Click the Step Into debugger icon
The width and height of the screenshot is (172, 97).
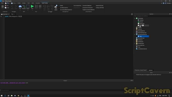(45, 6)
